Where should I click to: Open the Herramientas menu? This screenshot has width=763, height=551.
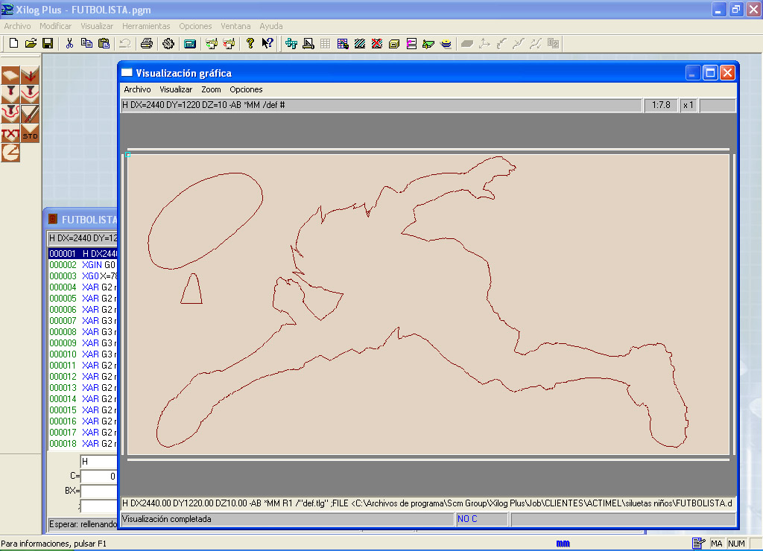(146, 26)
